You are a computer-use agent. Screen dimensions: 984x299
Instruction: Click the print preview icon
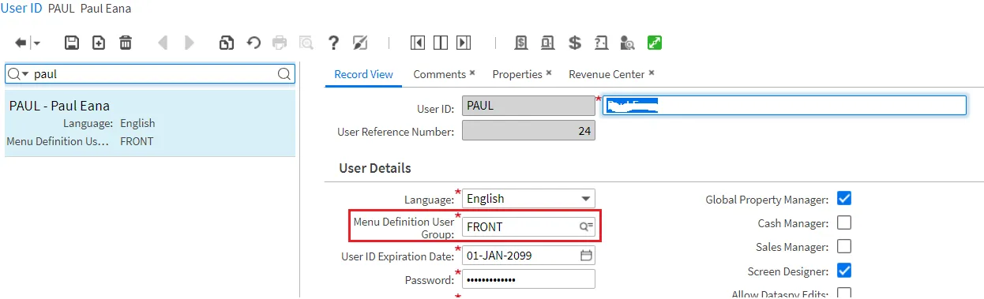(x=306, y=43)
